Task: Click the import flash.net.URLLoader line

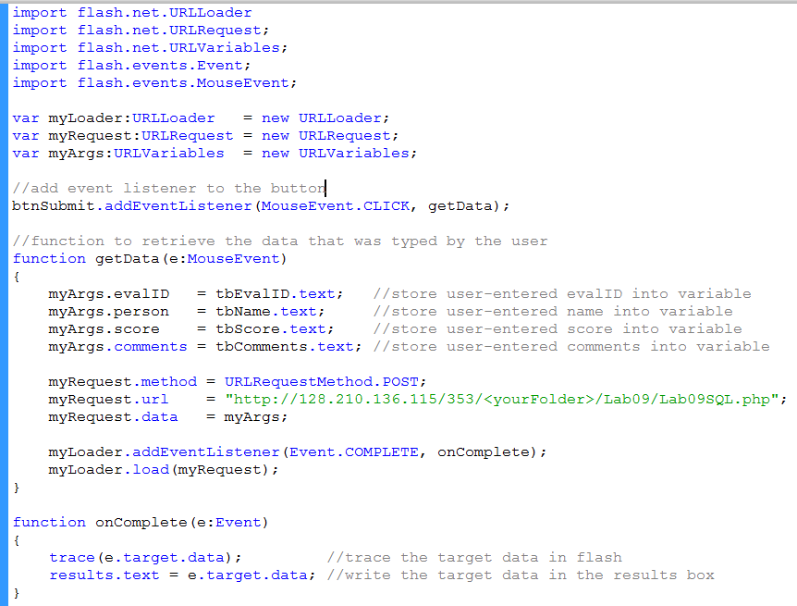Action: [131, 13]
